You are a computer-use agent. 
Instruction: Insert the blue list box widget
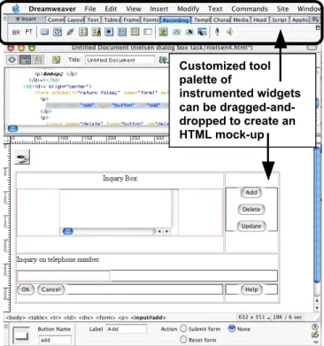coord(122,32)
